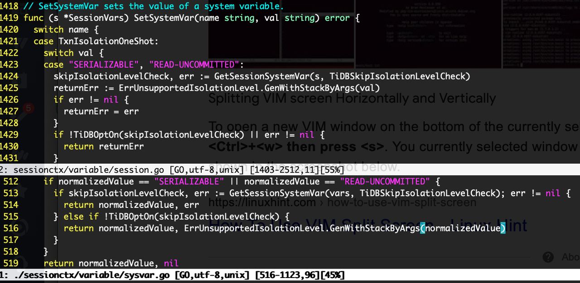Click the question mark help icon

(548, 257)
